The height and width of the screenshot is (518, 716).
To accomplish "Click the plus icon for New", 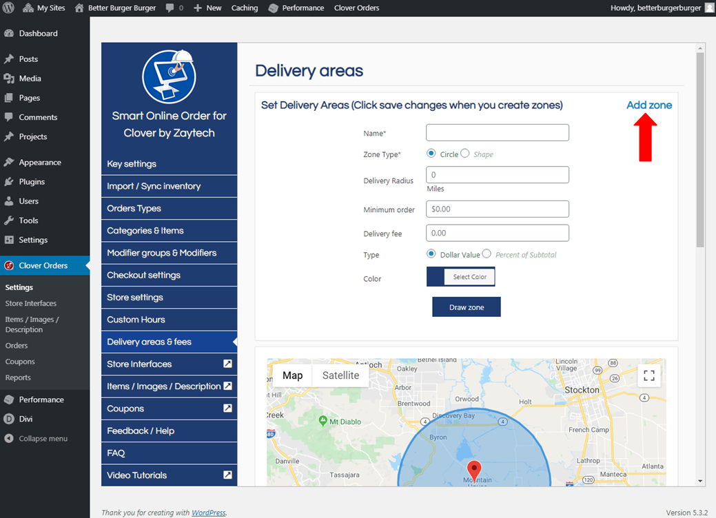I will (x=197, y=8).
